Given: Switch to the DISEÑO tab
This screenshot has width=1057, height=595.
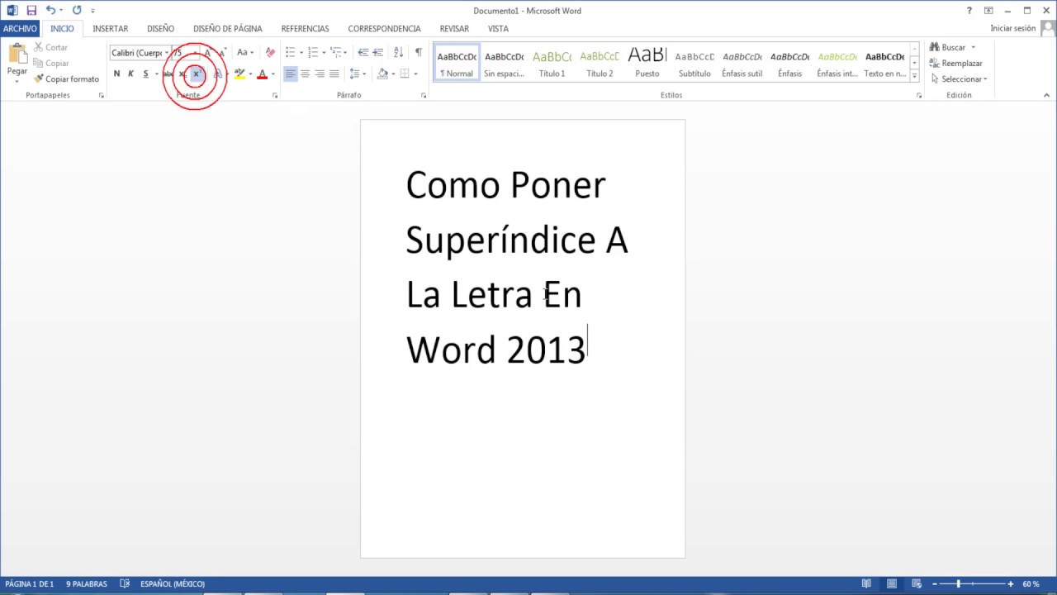Looking at the screenshot, I should click(x=161, y=29).
